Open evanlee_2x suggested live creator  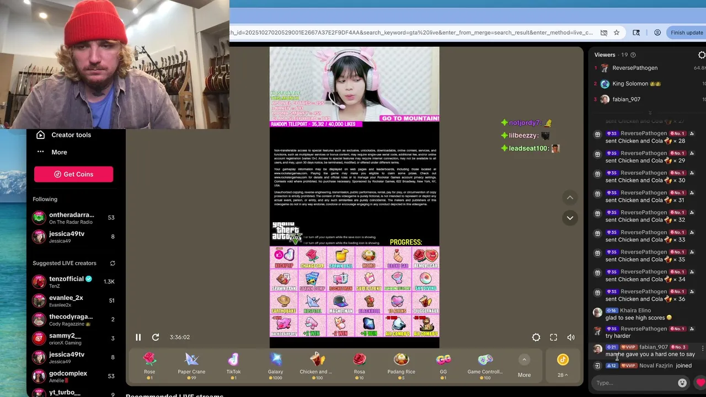point(73,301)
